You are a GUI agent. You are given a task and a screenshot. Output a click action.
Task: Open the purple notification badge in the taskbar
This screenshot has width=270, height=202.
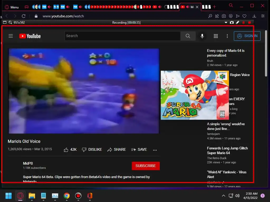[263, 196]
